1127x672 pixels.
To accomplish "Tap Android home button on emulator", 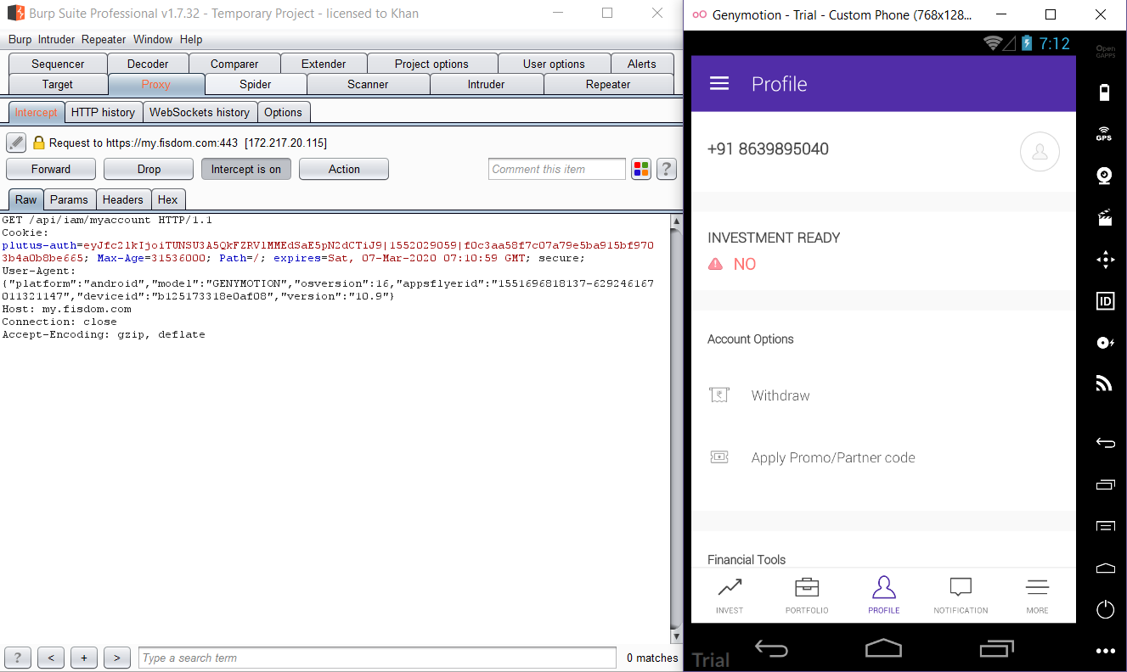I will 883,648.
